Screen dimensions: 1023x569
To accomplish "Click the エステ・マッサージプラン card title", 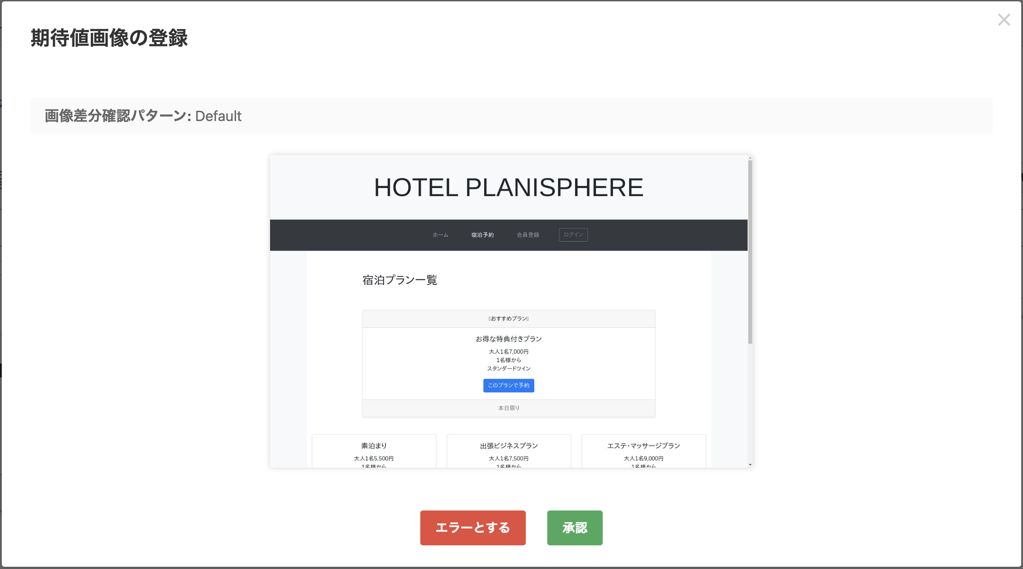I will [x=643, y=446].
